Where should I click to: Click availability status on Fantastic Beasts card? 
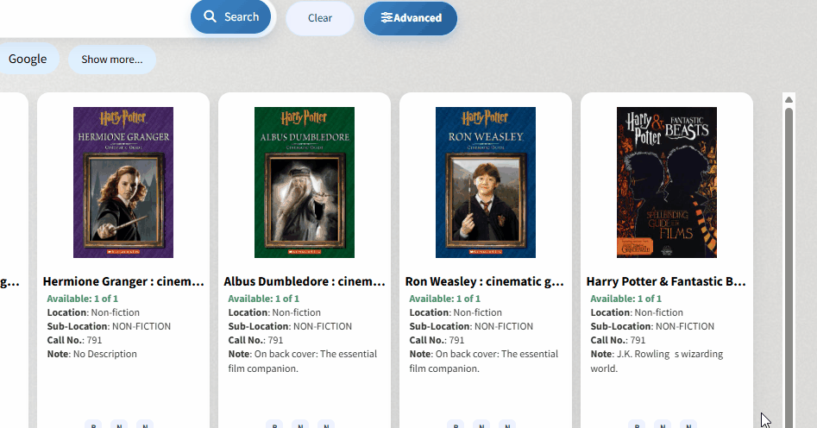pos(626,299)
